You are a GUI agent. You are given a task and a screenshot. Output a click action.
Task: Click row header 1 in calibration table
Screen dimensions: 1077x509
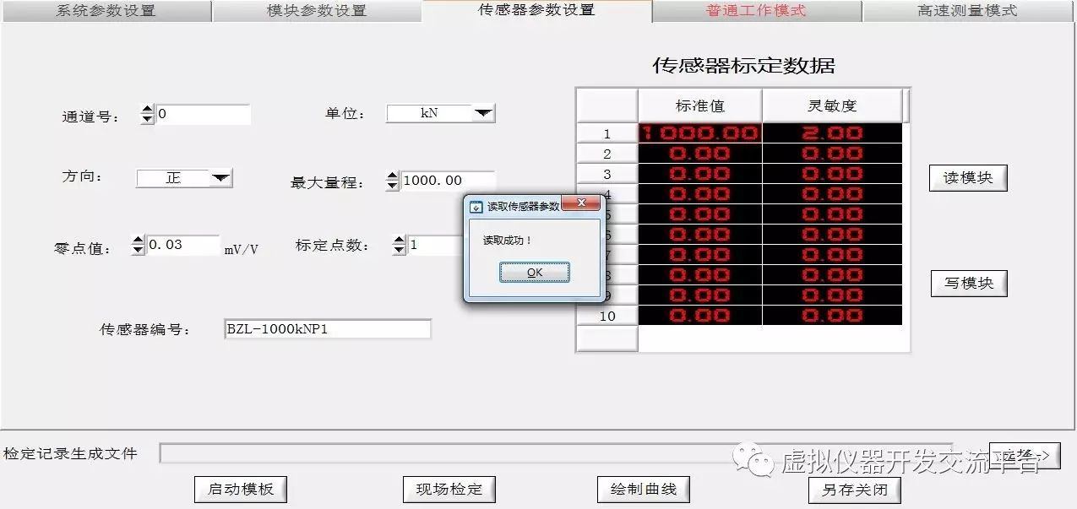[x=607, y=133]
